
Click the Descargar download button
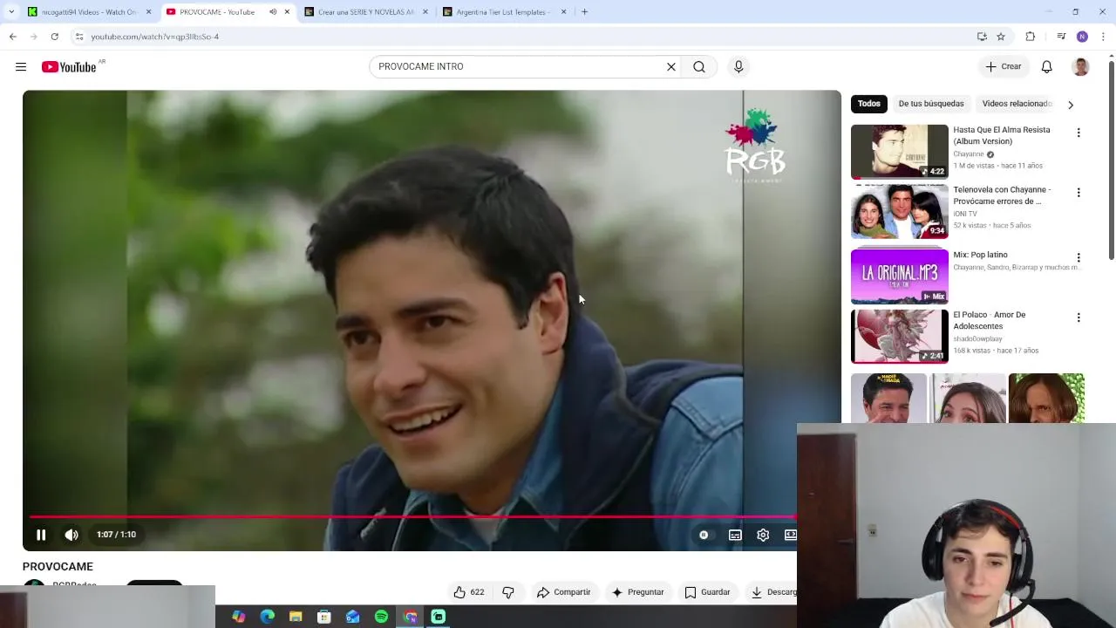772,592
